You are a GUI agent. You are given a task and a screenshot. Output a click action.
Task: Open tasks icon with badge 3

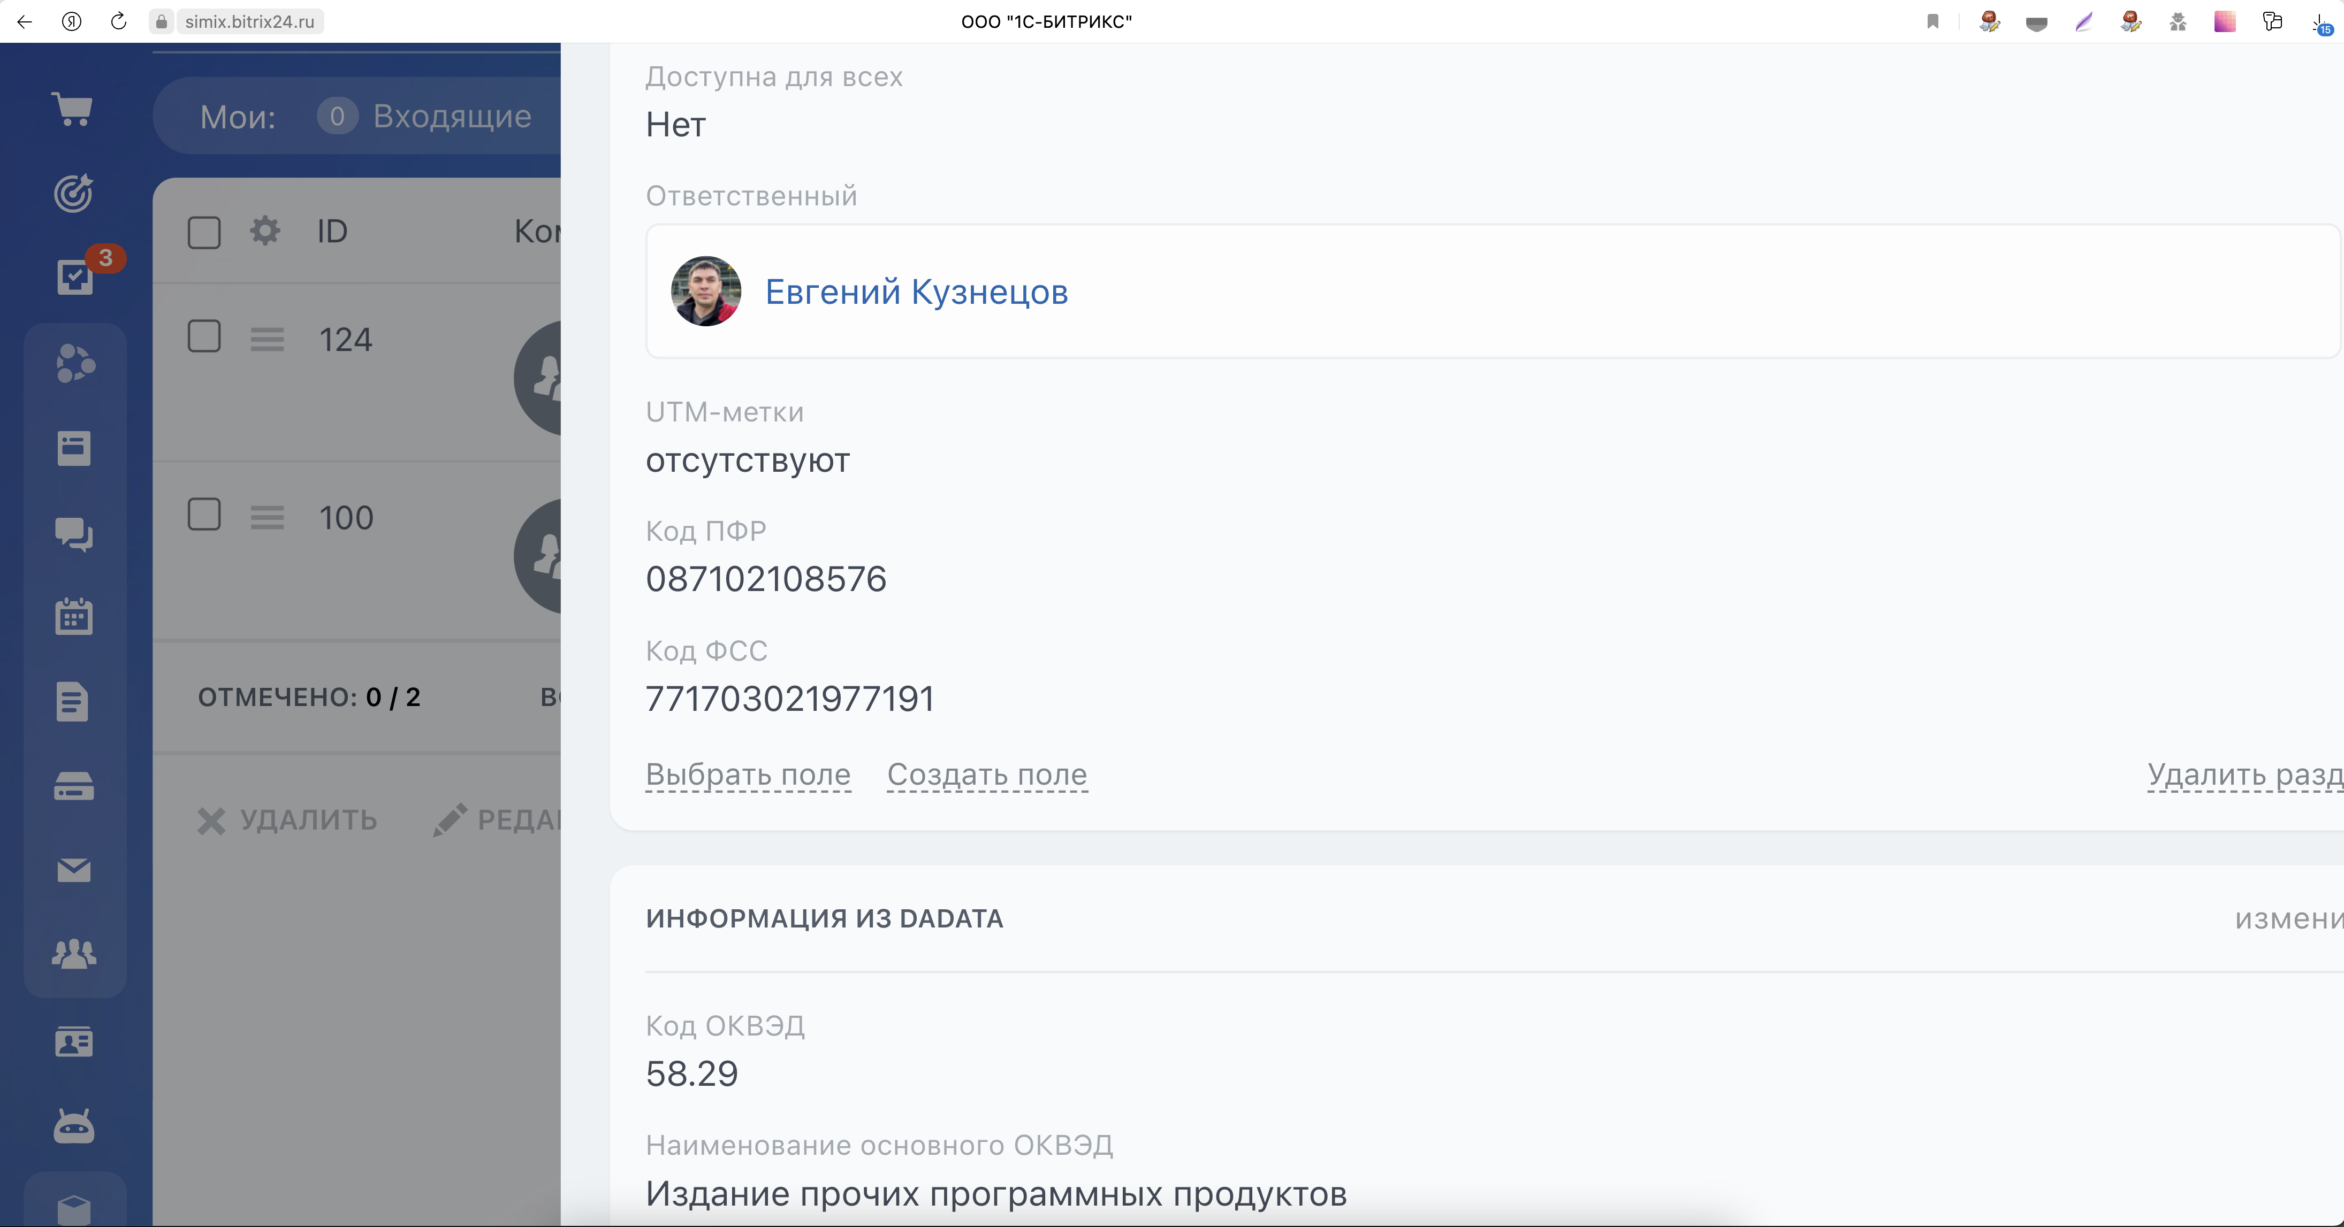74,277
